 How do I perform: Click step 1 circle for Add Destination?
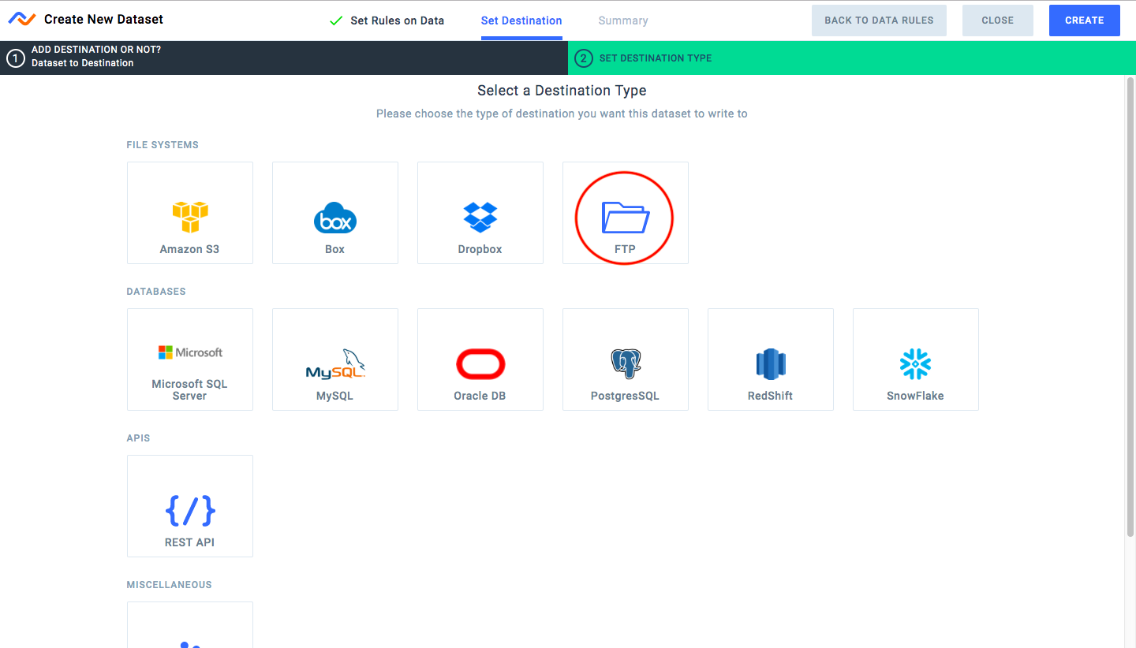pyautogui.click(x=16, y=58)
